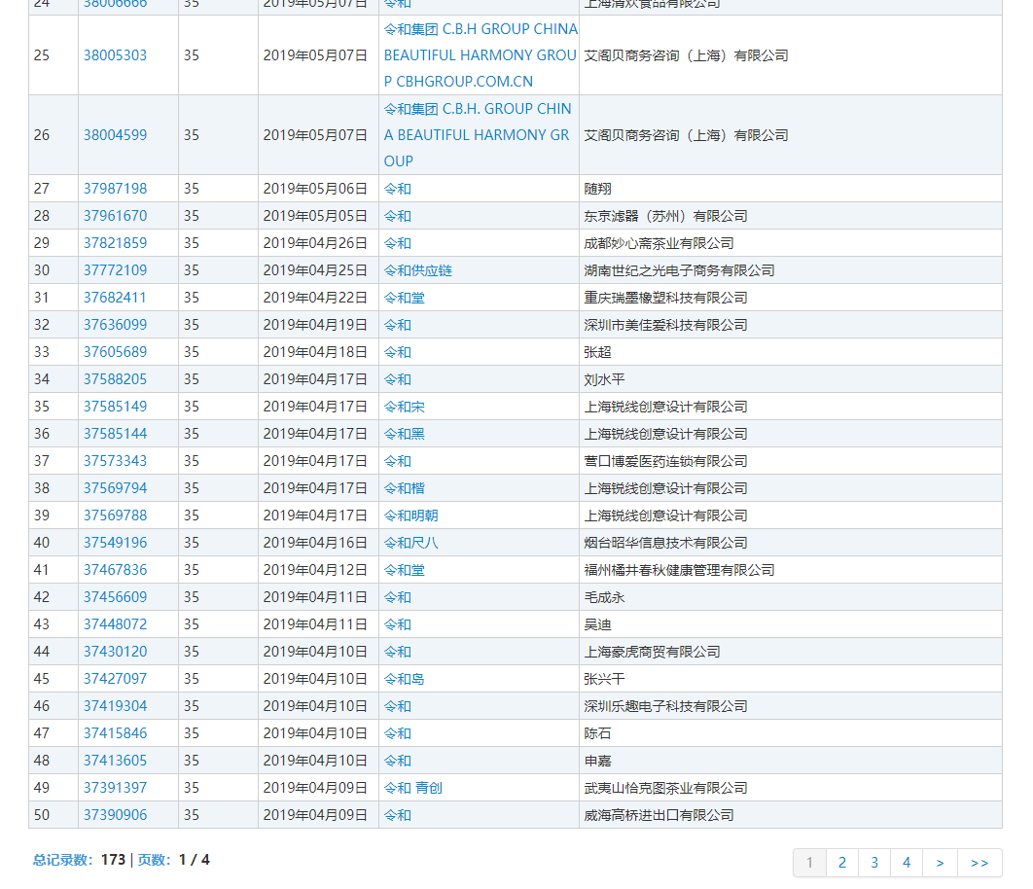This screenshot has height=889, width=1033.
Task: Open registration number 37987198
Action: (115, 189)
